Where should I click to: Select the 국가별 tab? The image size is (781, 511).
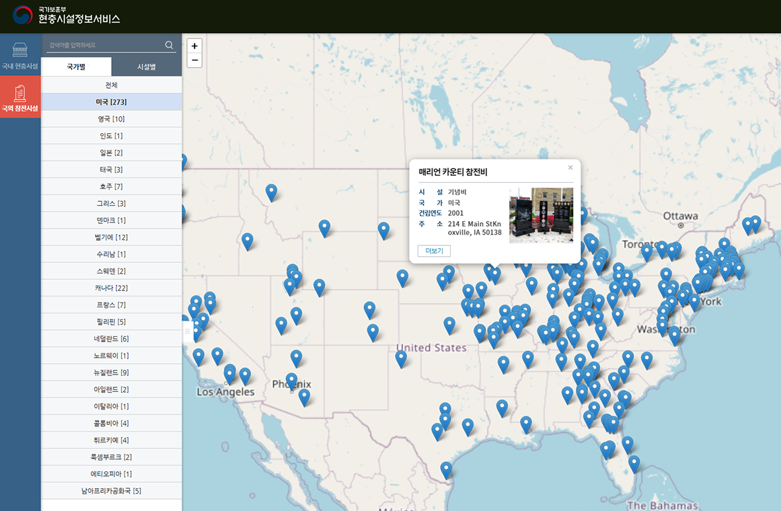(x=76, y=67)
